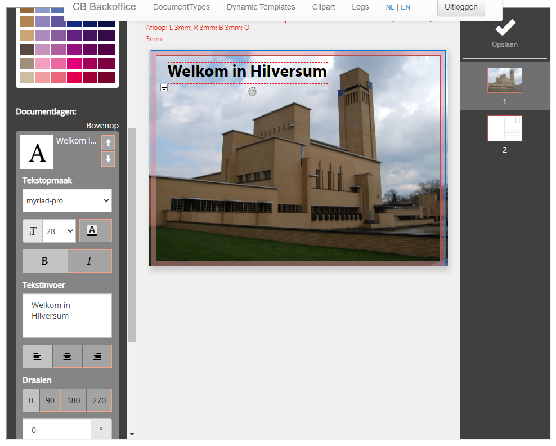The height and width of the screenshot is (446, 556).
Task: Click the text layer 'A' thumbnail
Action: click(37, 152)
